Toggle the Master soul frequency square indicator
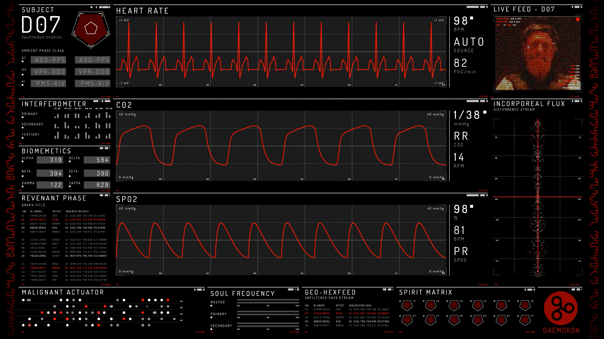Viewport: 604px width, 339px height. (211, 306)
